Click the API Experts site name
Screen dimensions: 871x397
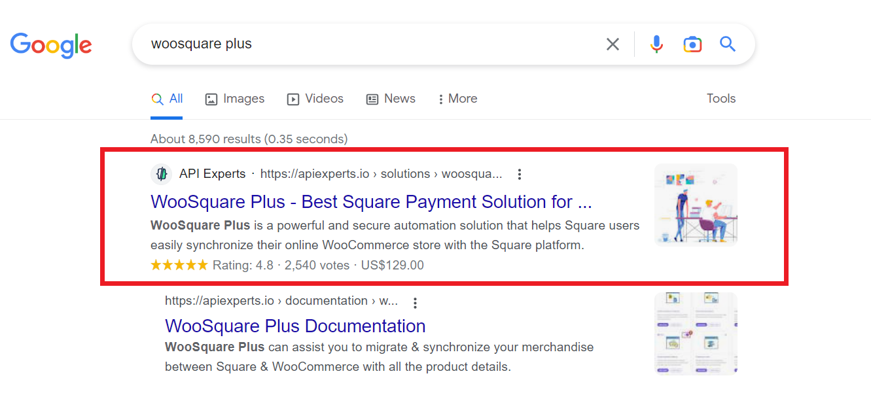[213, 174]
